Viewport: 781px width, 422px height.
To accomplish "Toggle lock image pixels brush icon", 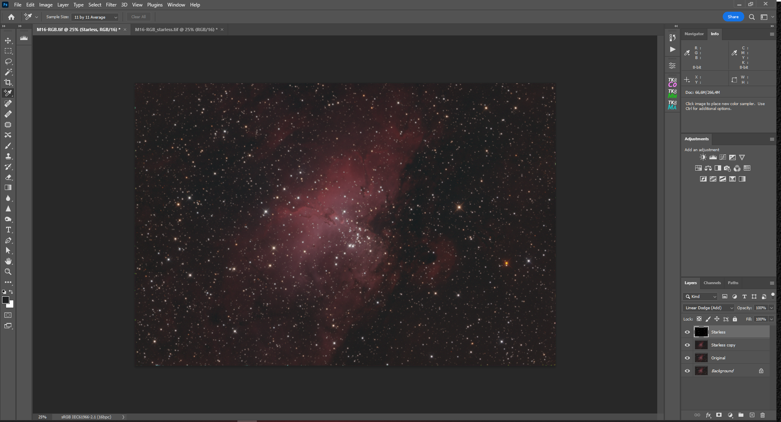I will [x=708, y=319].
